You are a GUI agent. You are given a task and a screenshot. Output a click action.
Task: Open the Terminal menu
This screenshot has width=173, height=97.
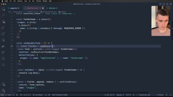(38, 1)
